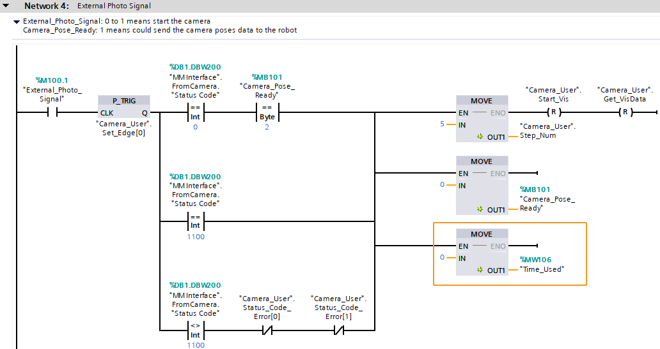Image resolution: width=660 pixels, height=349 pixels.
Task: Click the ==Byte Camera_Pose_Ready comparator
Action: pos(267,113)
